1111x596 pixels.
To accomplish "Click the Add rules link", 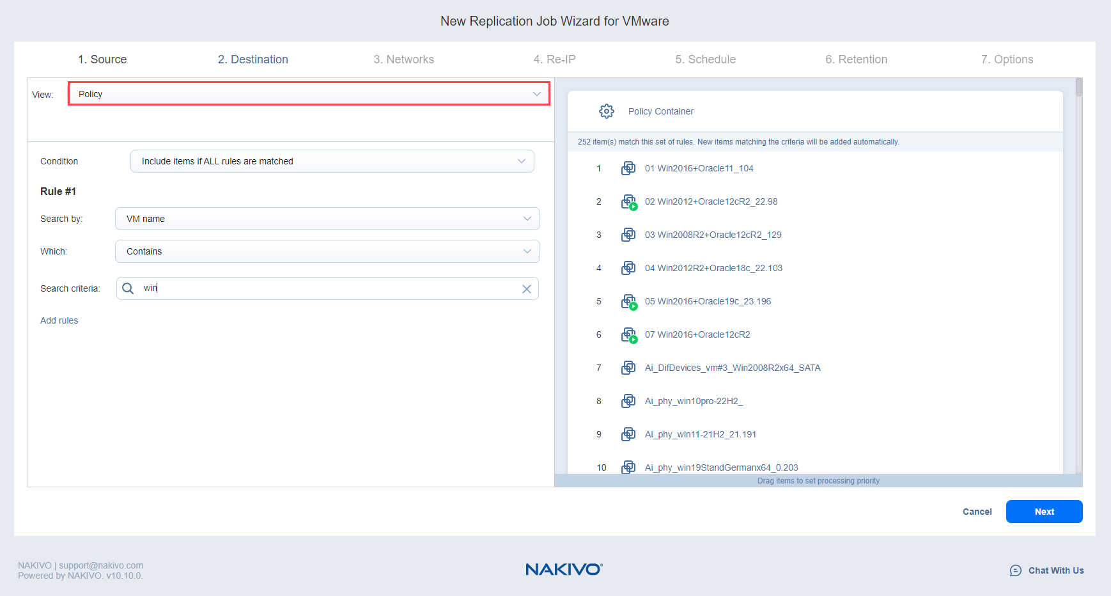I will click(x=59, y=320).
